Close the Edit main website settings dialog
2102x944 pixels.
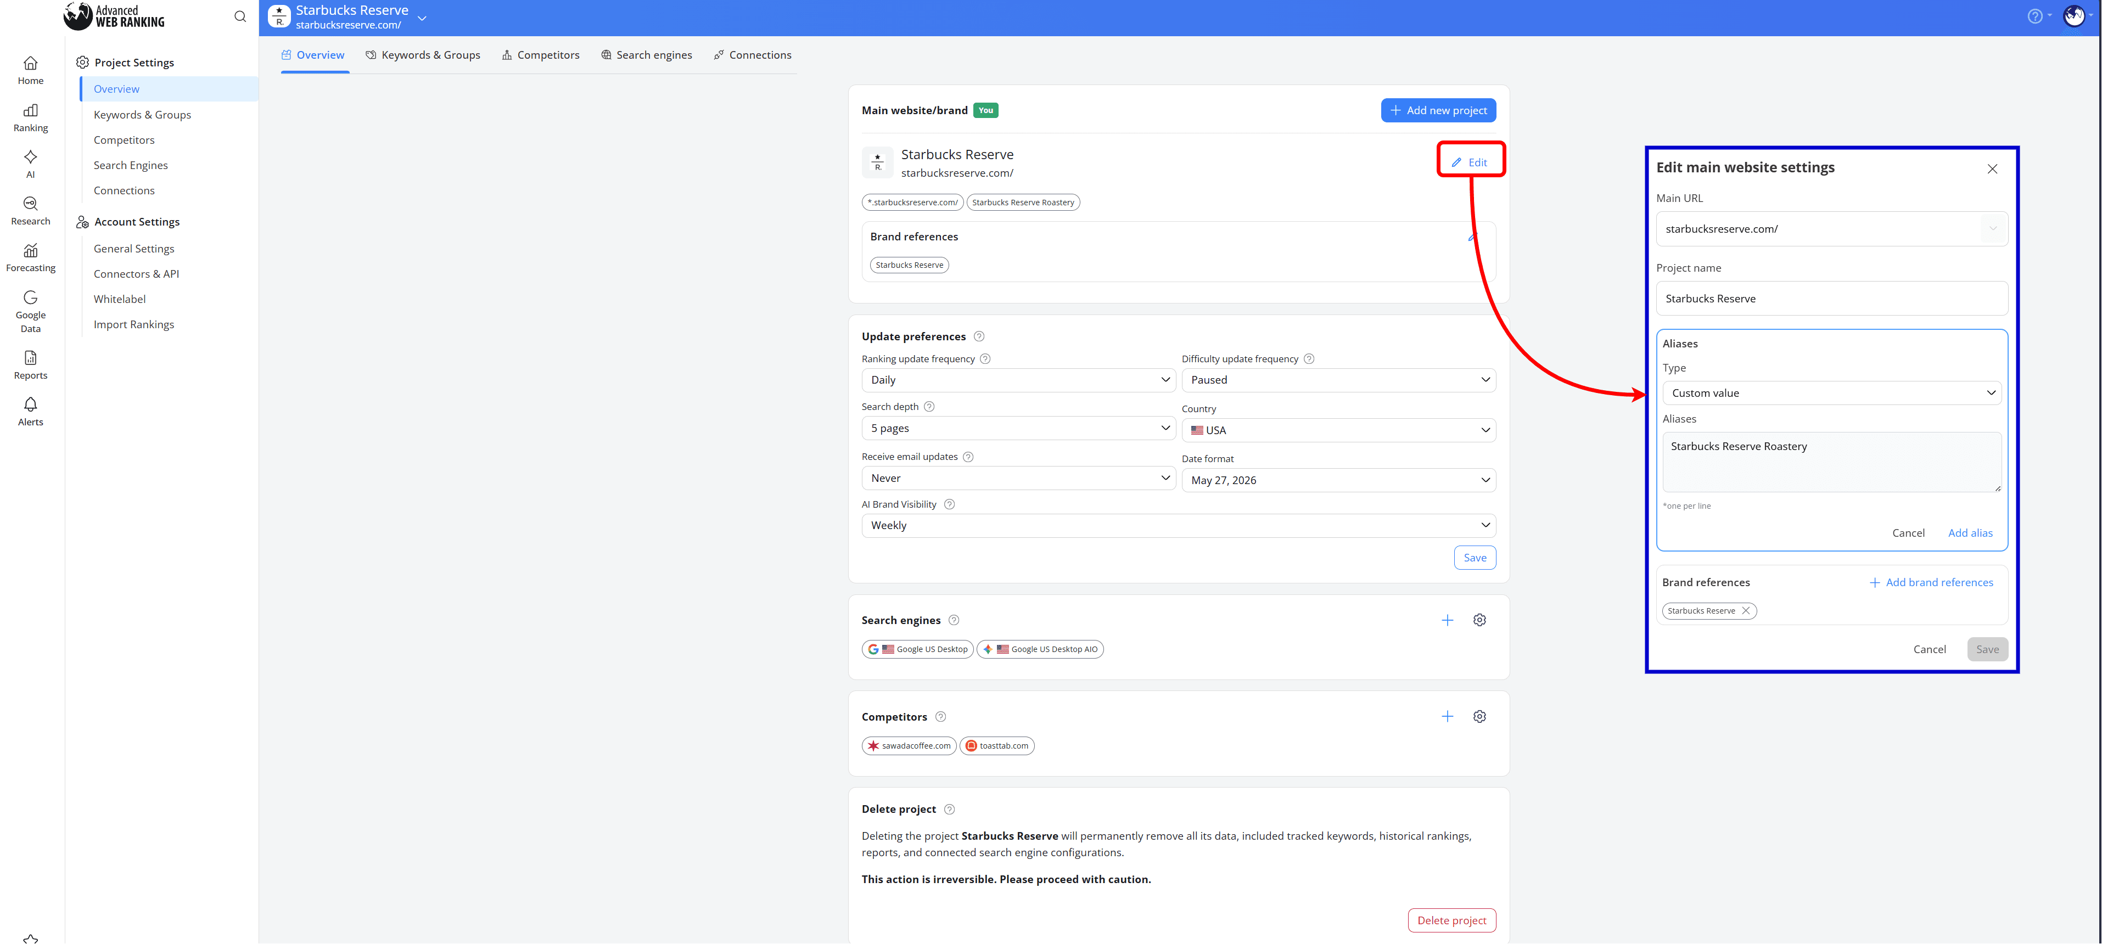1992,169
